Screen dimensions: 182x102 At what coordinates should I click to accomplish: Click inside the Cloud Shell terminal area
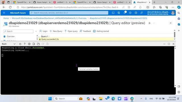pyautogui.click(x=88, y=70)
